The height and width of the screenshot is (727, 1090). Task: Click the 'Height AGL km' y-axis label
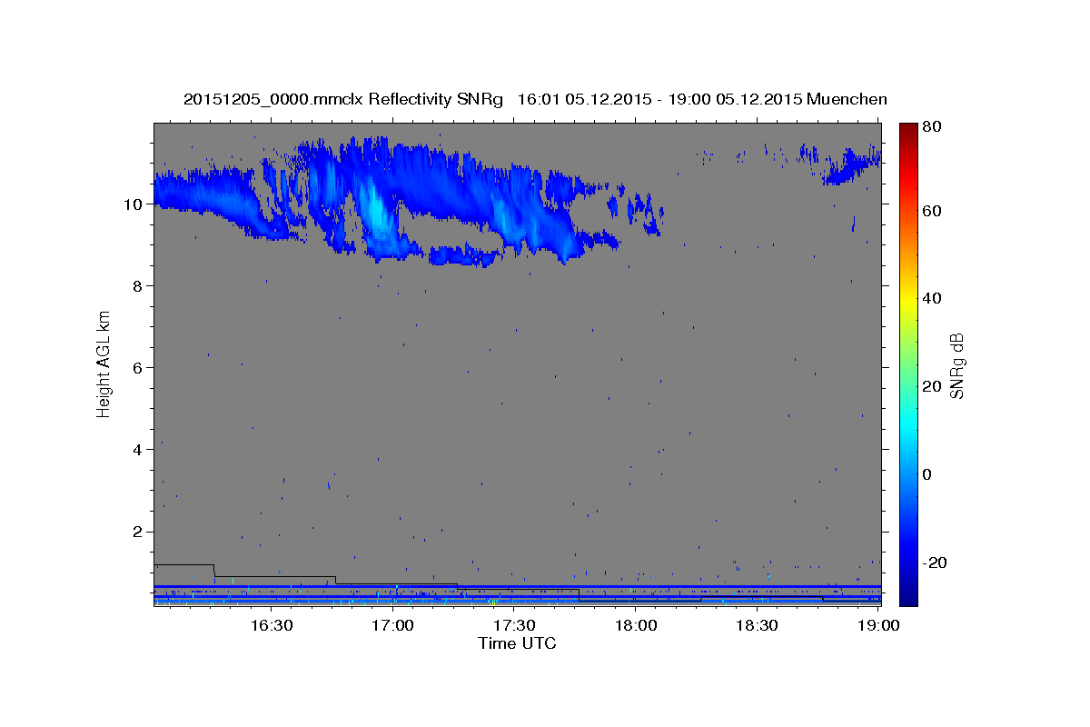[104, 363]
